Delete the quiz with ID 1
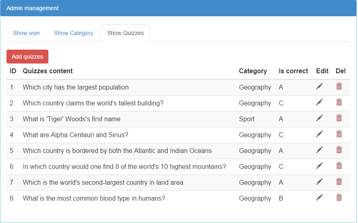This screenshot has height=223, width=358. pos(339,86)
